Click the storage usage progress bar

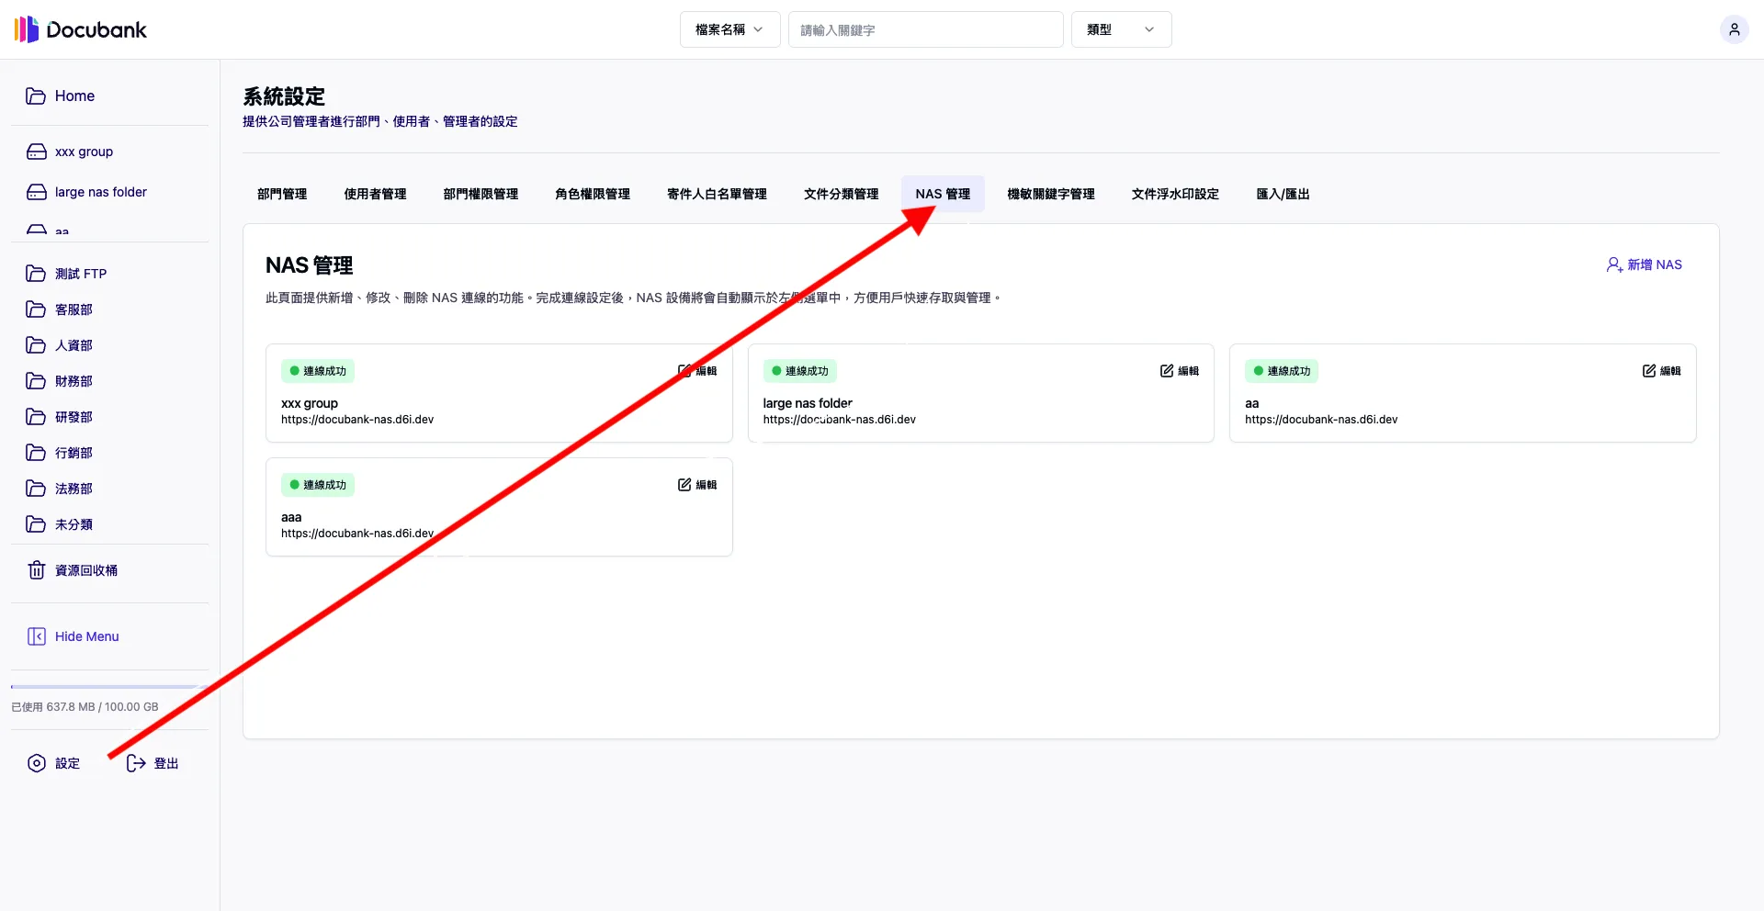[x=106, y=684]
